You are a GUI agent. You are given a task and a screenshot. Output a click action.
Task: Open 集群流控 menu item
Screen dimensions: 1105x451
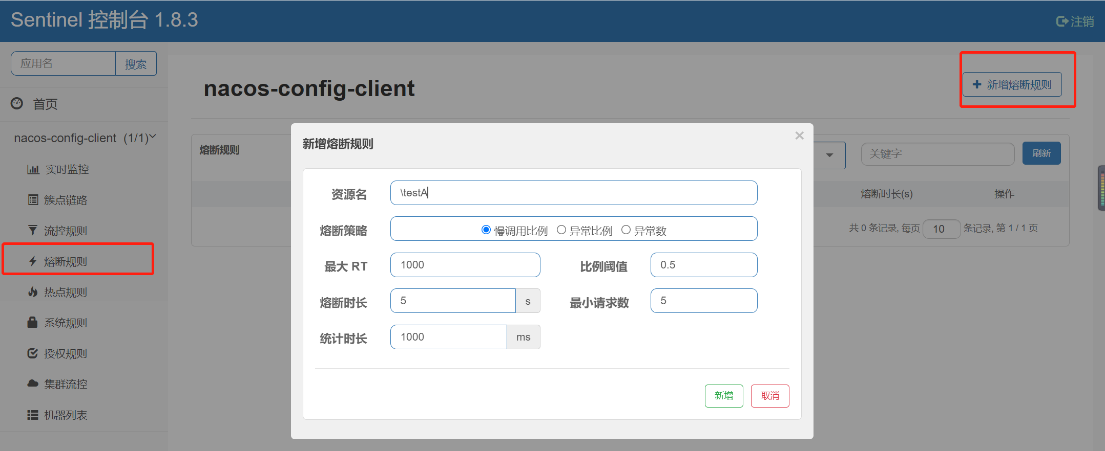(66, 384)
